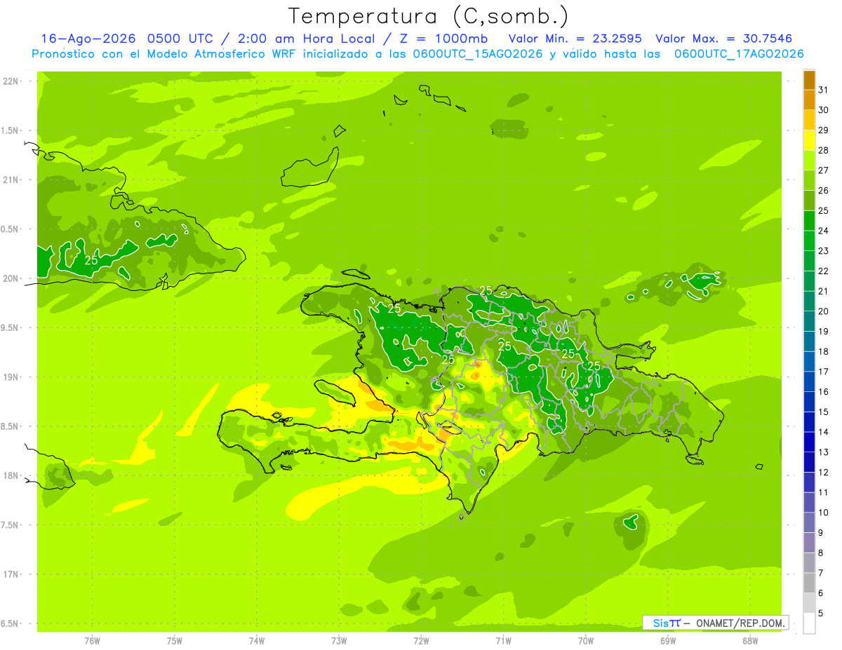Viewport: 842px width, 650px height.
Task: Click the '0600UTC_17AGO2026' valid-until time
Action: coord(738,54)
